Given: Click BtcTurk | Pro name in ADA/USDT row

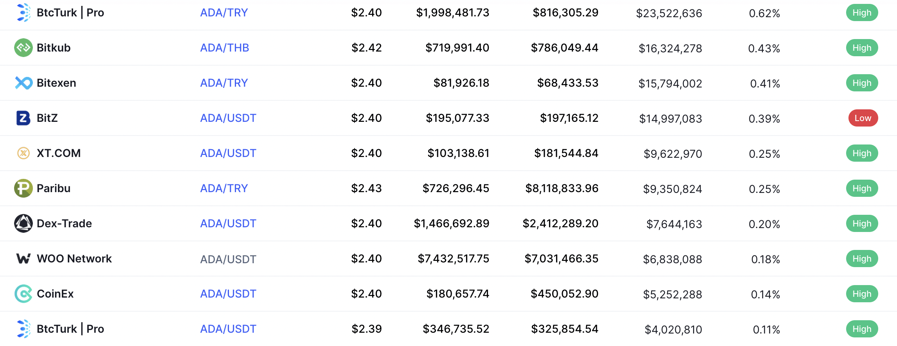Looking at the screenshot, I should tap(70, 329).
